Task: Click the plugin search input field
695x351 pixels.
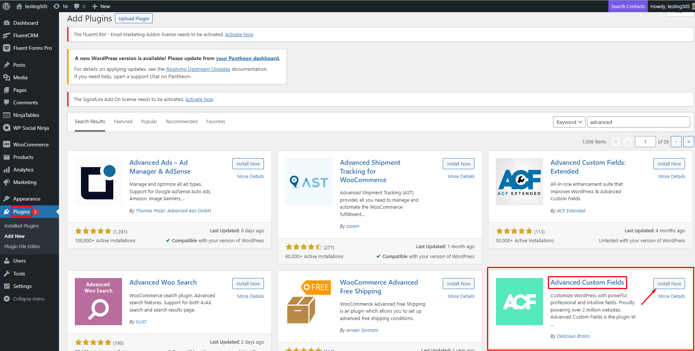Action: pos(638,122)
